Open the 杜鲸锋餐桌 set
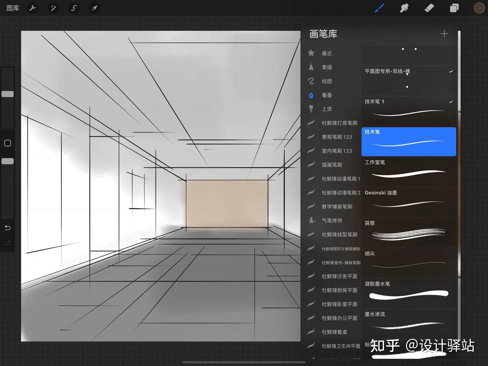488x366 pixels. click(333, 332)
